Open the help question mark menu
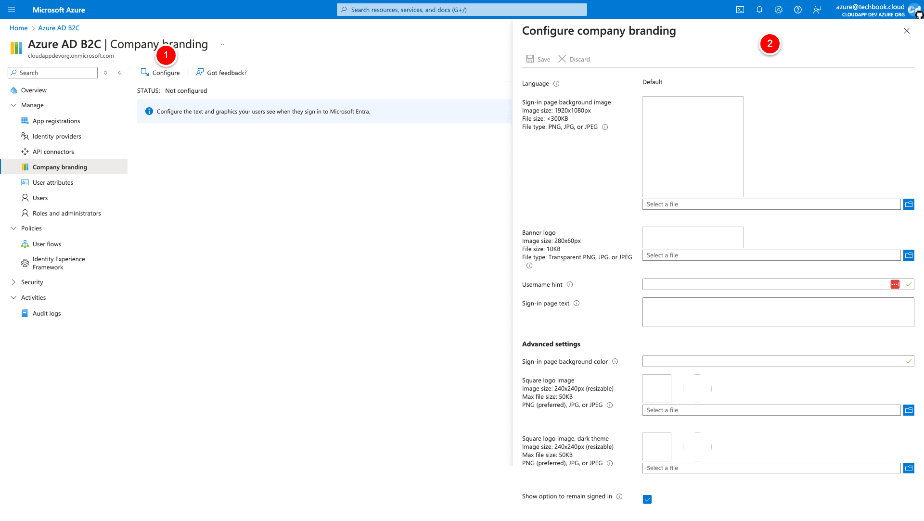Image resolution: width=924 pixels, height=521 pixels. click(x=797, y=10)
